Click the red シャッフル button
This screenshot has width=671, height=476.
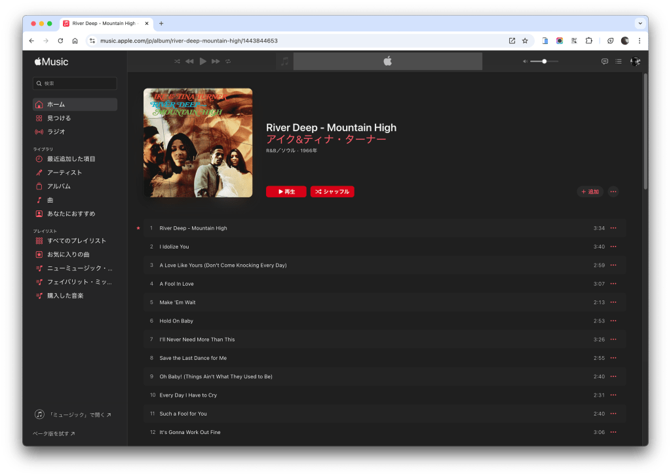332,191
